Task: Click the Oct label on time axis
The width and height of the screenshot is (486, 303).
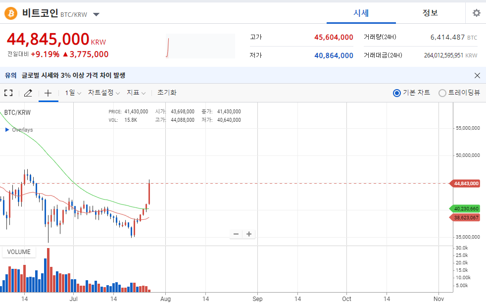Action: coord(346,299)
